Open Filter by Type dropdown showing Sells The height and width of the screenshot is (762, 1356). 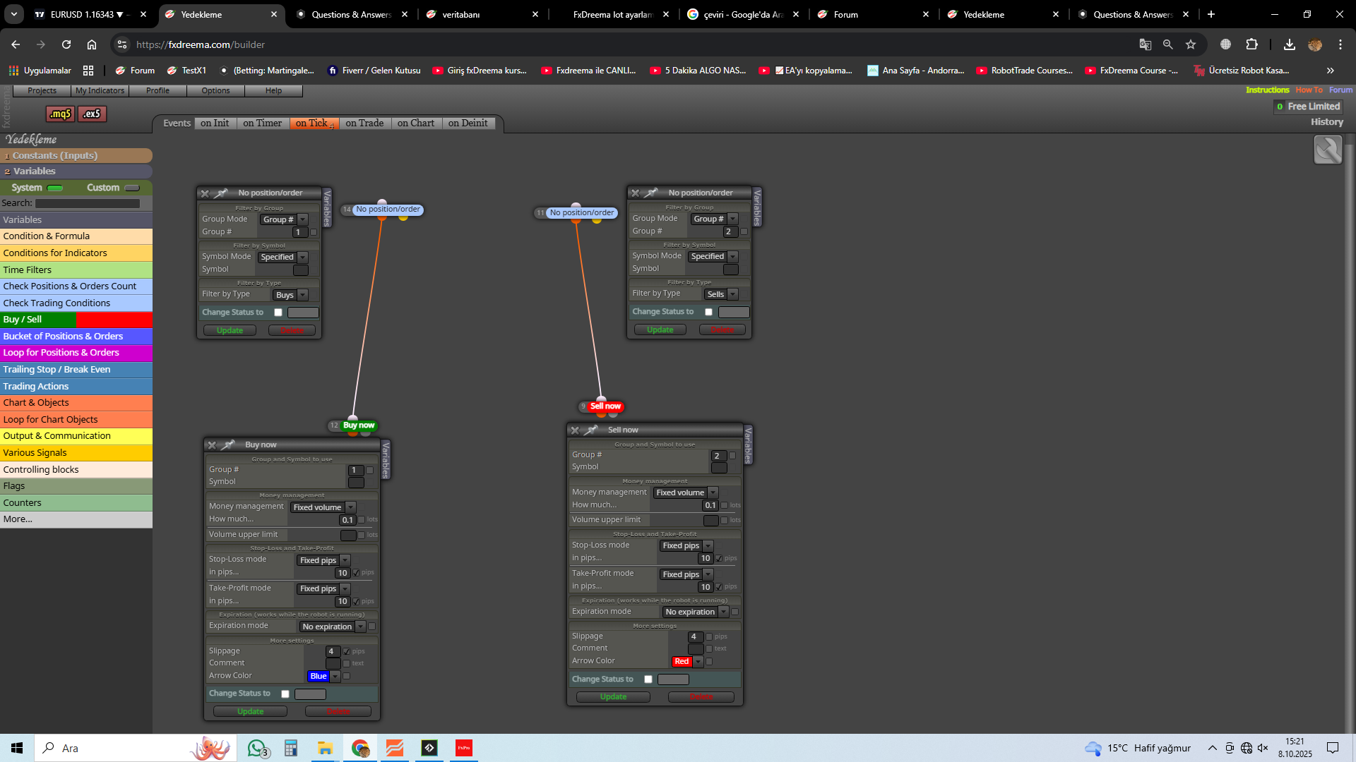pos(721,294)
